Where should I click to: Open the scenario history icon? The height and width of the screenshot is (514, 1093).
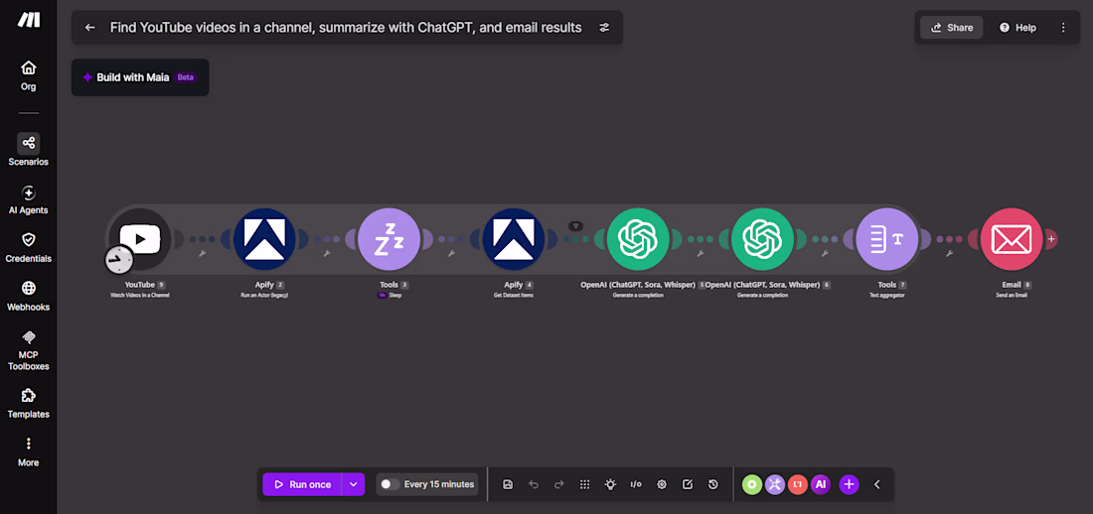(x=712, y=484)
